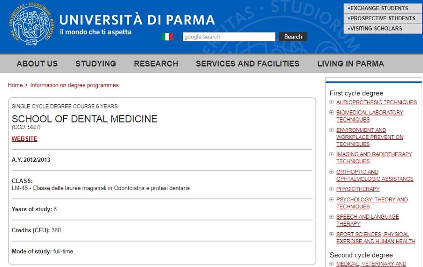Open Information on degree programmes breadcrumb
This screenshot has height=267, width=423.
coord(74,85)
